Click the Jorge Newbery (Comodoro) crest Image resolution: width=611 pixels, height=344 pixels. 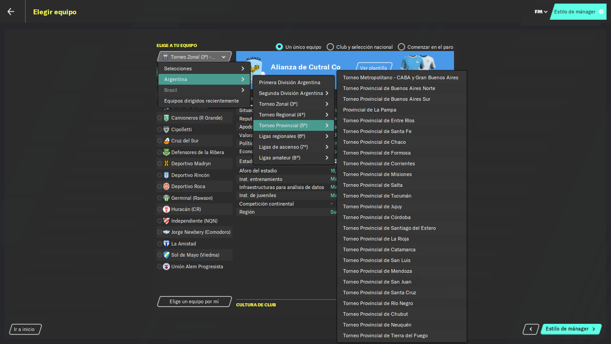point(166,232)
